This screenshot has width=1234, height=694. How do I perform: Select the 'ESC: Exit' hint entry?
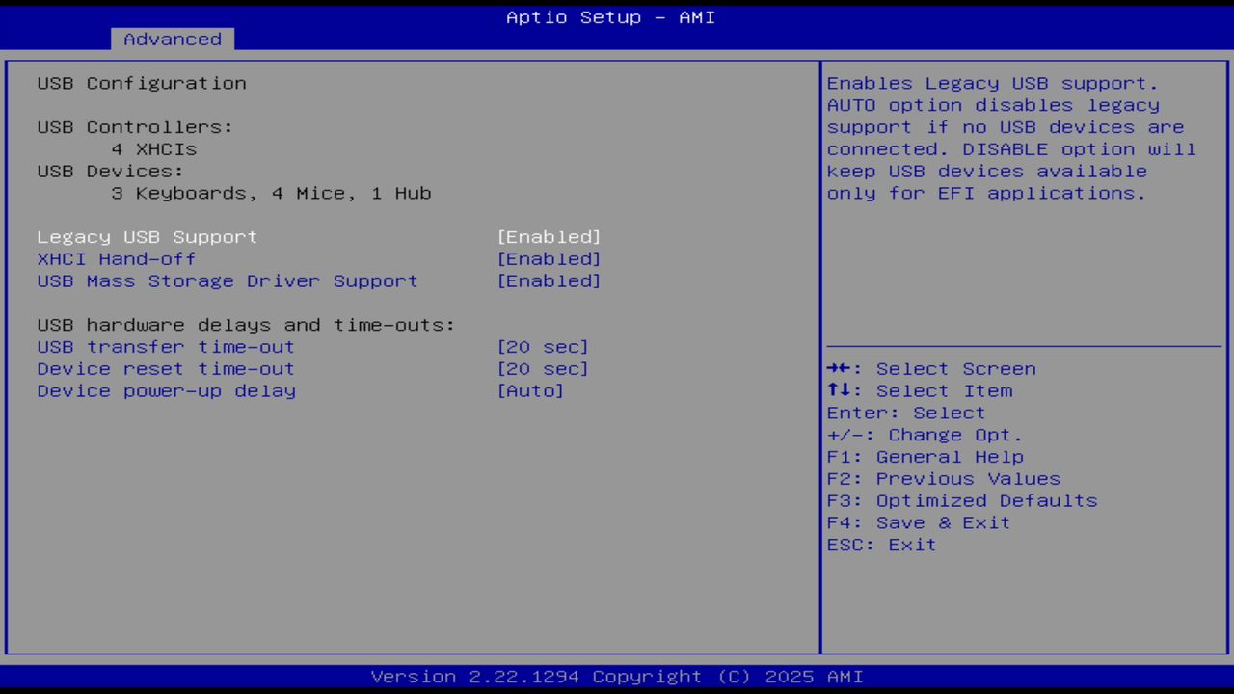(x=880, y=545)
